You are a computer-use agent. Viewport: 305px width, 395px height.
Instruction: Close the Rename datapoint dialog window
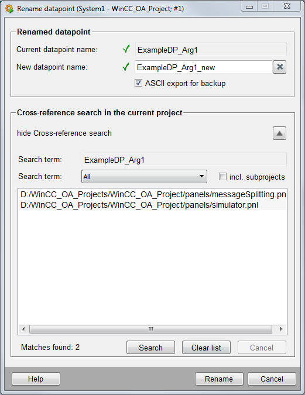coord(287,6)
